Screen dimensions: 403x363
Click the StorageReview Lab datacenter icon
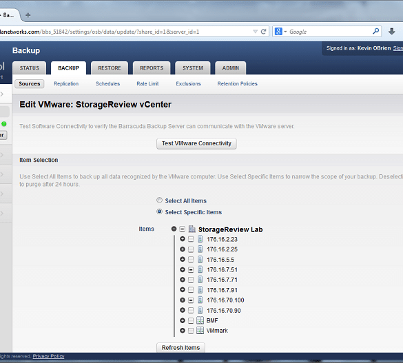192,229
